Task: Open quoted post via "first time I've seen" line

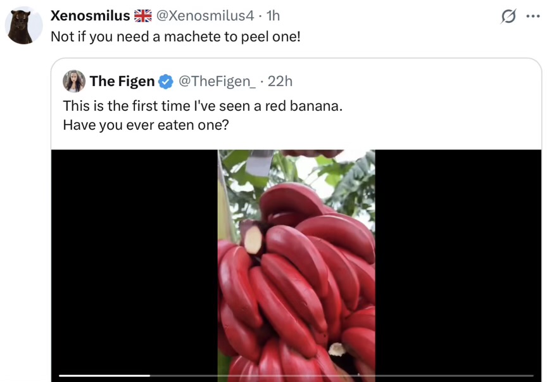Action: pos(203,106)
